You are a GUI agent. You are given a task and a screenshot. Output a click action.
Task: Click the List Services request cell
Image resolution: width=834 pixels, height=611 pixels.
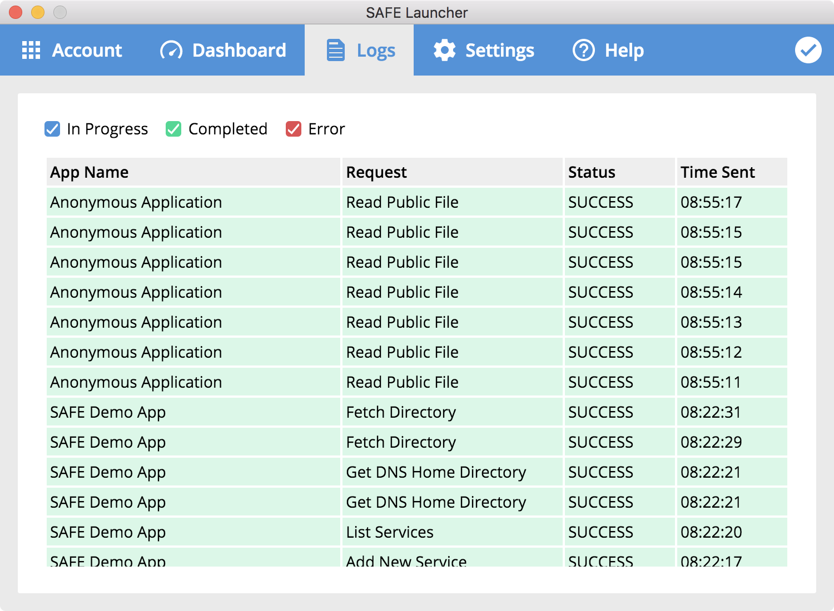click(453, 532)
